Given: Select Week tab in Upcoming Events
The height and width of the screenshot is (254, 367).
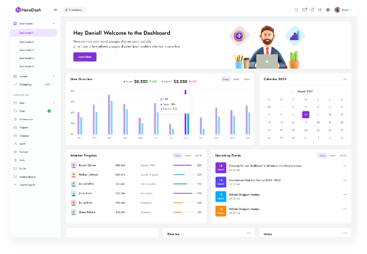Looking at the screenshot, I should click(x=333, y=156).
